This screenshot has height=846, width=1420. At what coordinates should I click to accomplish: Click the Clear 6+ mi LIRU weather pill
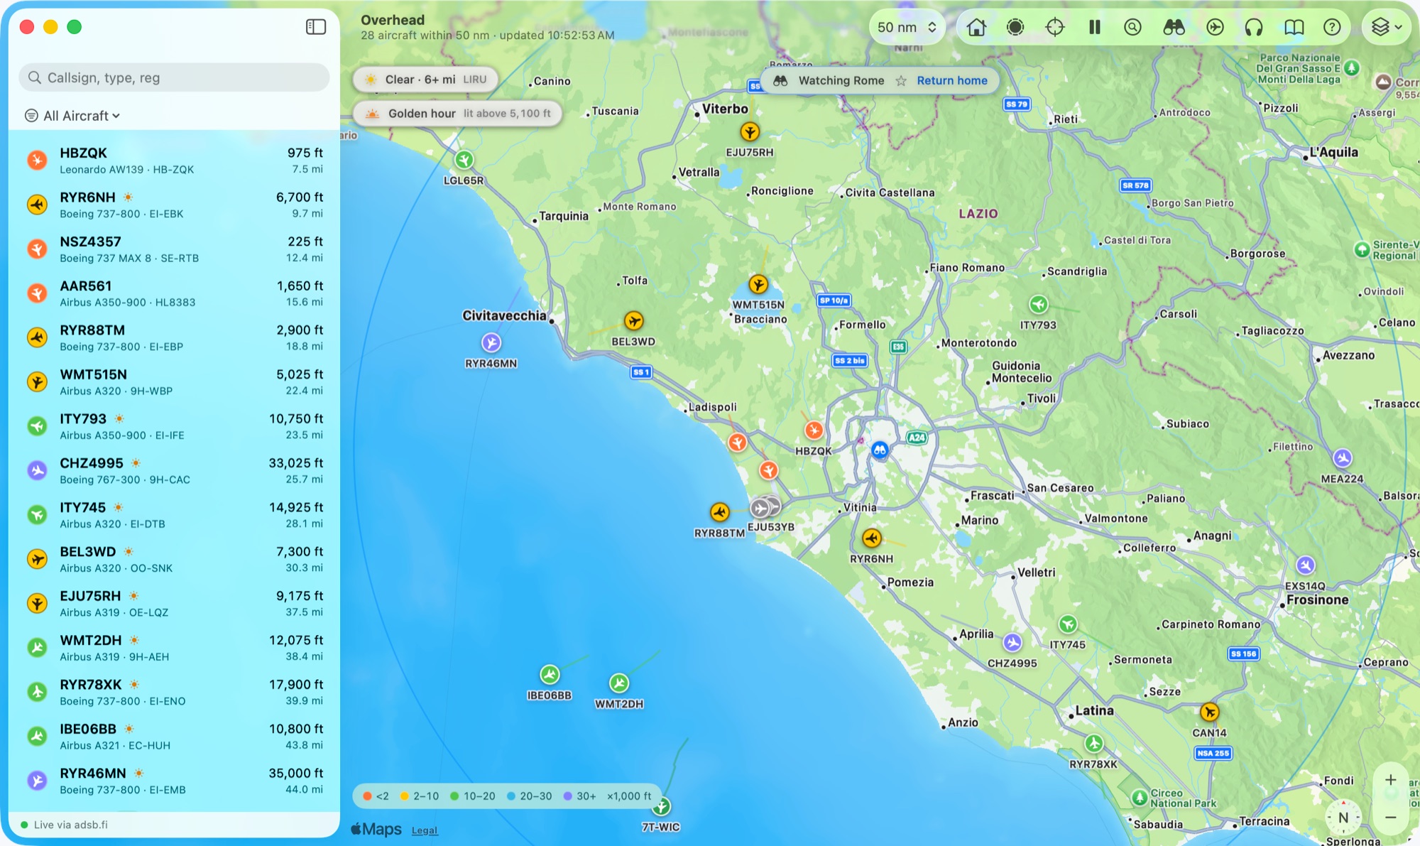[425, 80]
